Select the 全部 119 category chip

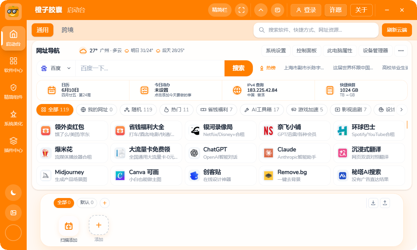coord(55,110)
